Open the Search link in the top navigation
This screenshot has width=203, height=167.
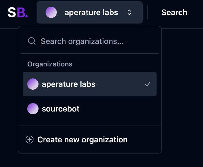tap(174, 12)
